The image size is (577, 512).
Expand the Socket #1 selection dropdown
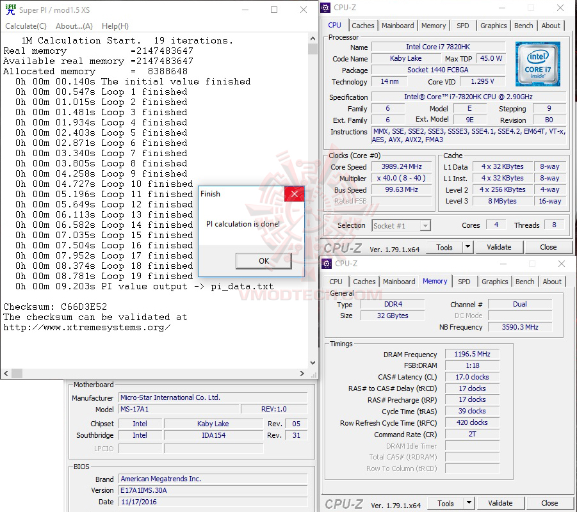coord(425,225)
